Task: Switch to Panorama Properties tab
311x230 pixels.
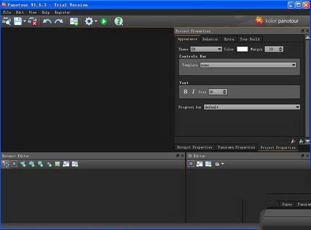Action: tap(236, 147)
